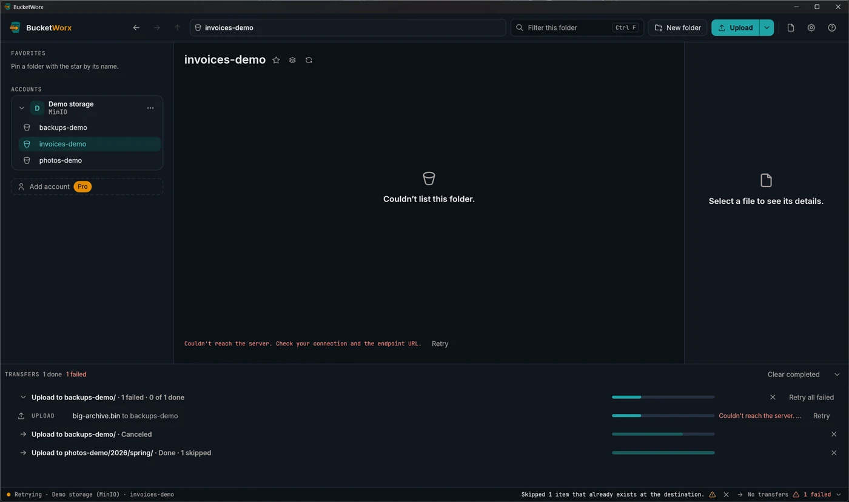The image size is (849, 502).
Task: Expand the status bar chevron
Action: (839, 495)
